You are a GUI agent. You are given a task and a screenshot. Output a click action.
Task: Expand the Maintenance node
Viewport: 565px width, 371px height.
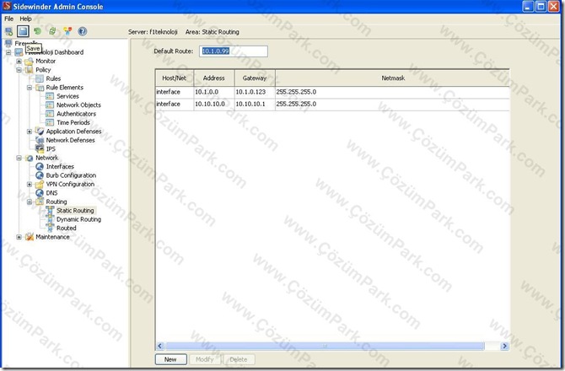19,237
